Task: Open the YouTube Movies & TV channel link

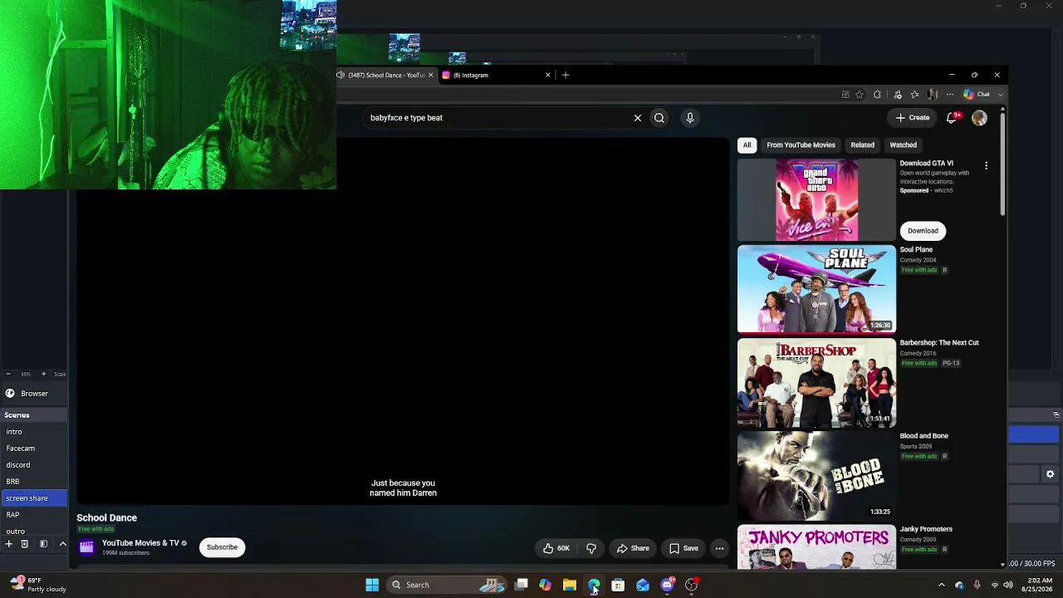Action: coord(140,543)
